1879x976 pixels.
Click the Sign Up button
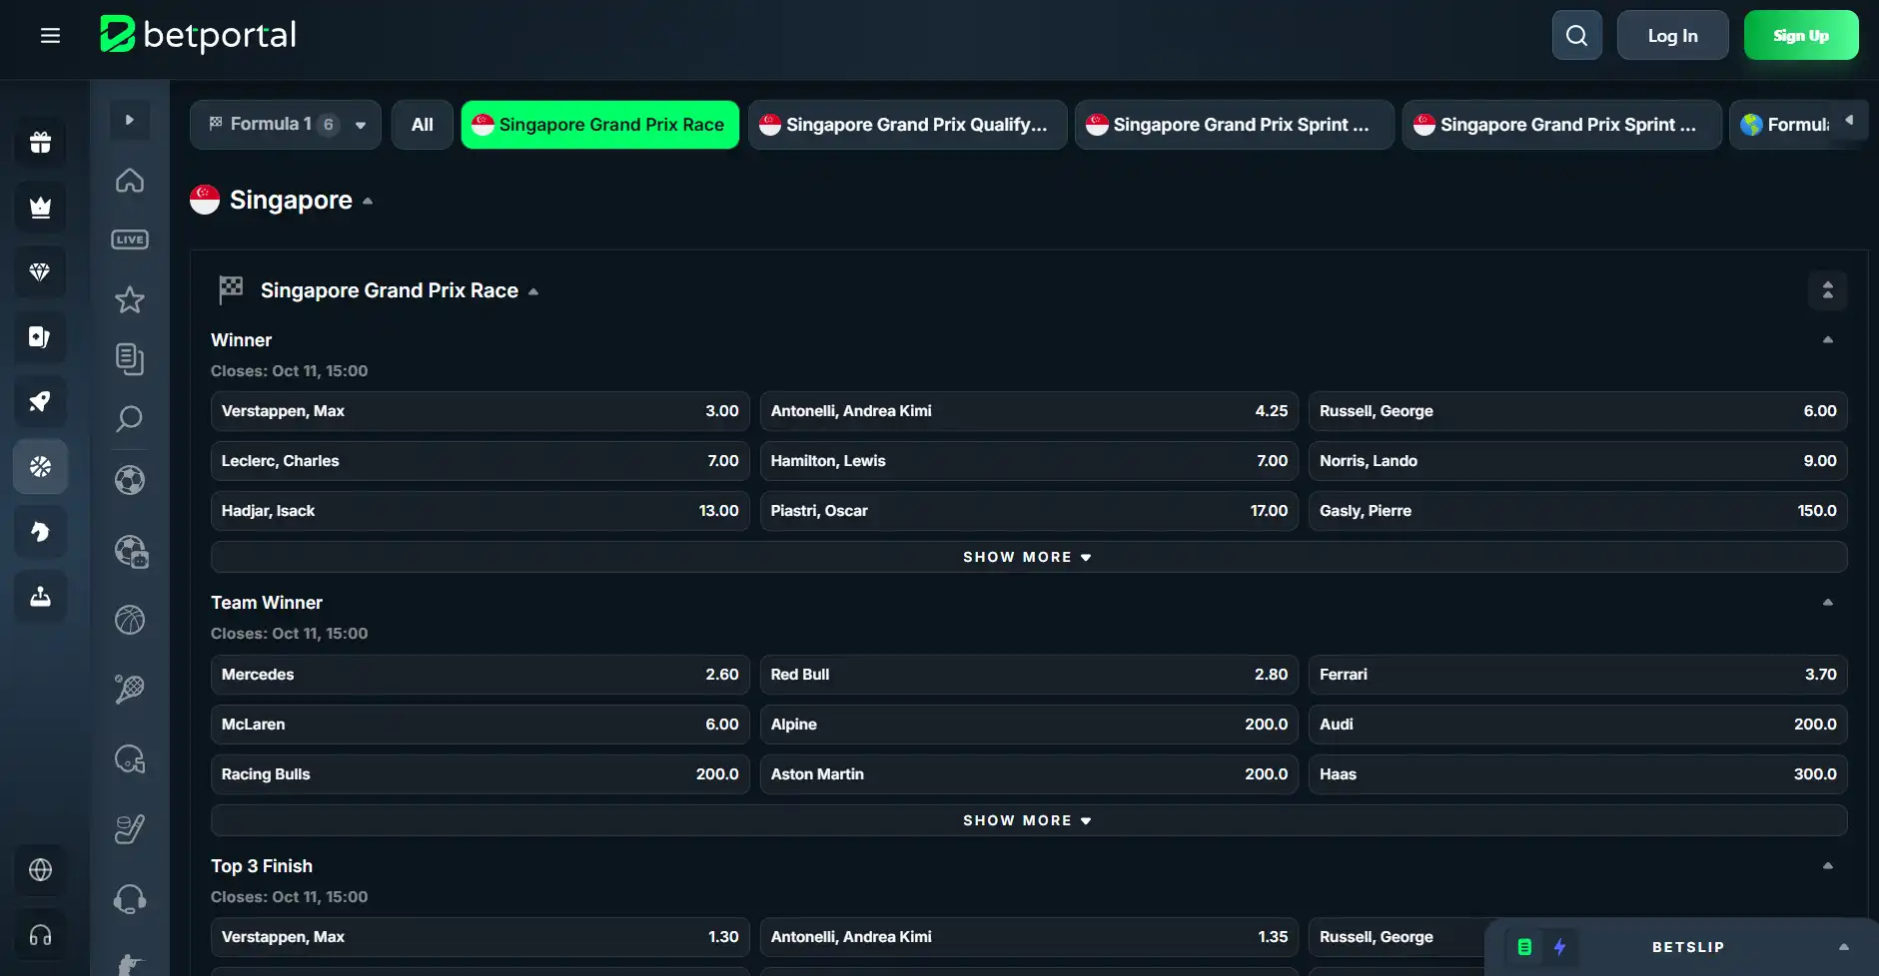tap(1800, 36)
